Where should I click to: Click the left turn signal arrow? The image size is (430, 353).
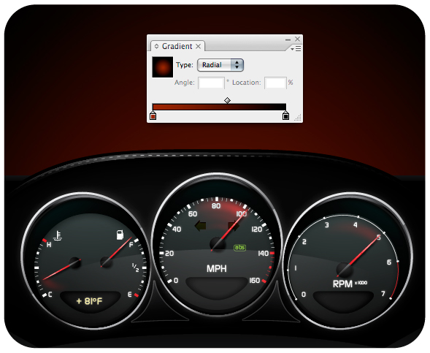(x=201, y=226)
